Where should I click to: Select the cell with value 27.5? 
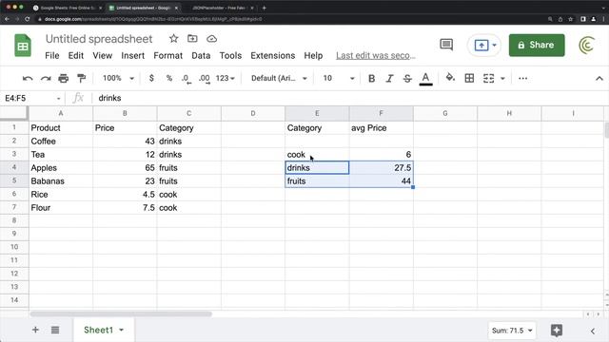coord(381,168)
